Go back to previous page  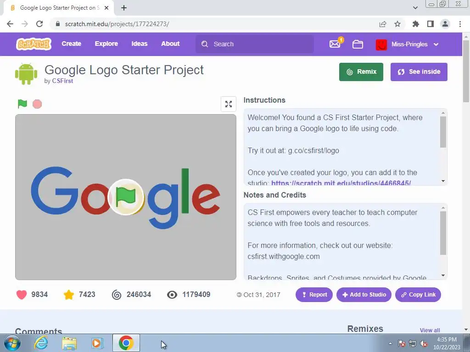(x=10, y=24)
